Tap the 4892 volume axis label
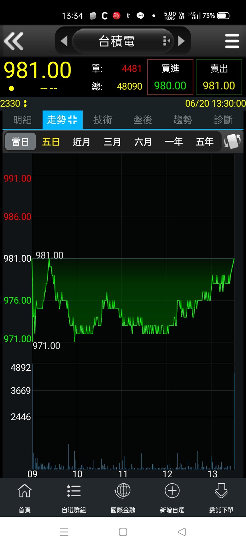This screenshot has height=547, width=246. click(20, 367)
